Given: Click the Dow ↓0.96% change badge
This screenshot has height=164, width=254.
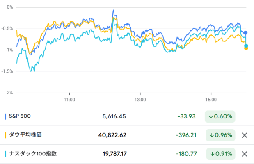Looking at the screenshot, I should pos(220,135).
